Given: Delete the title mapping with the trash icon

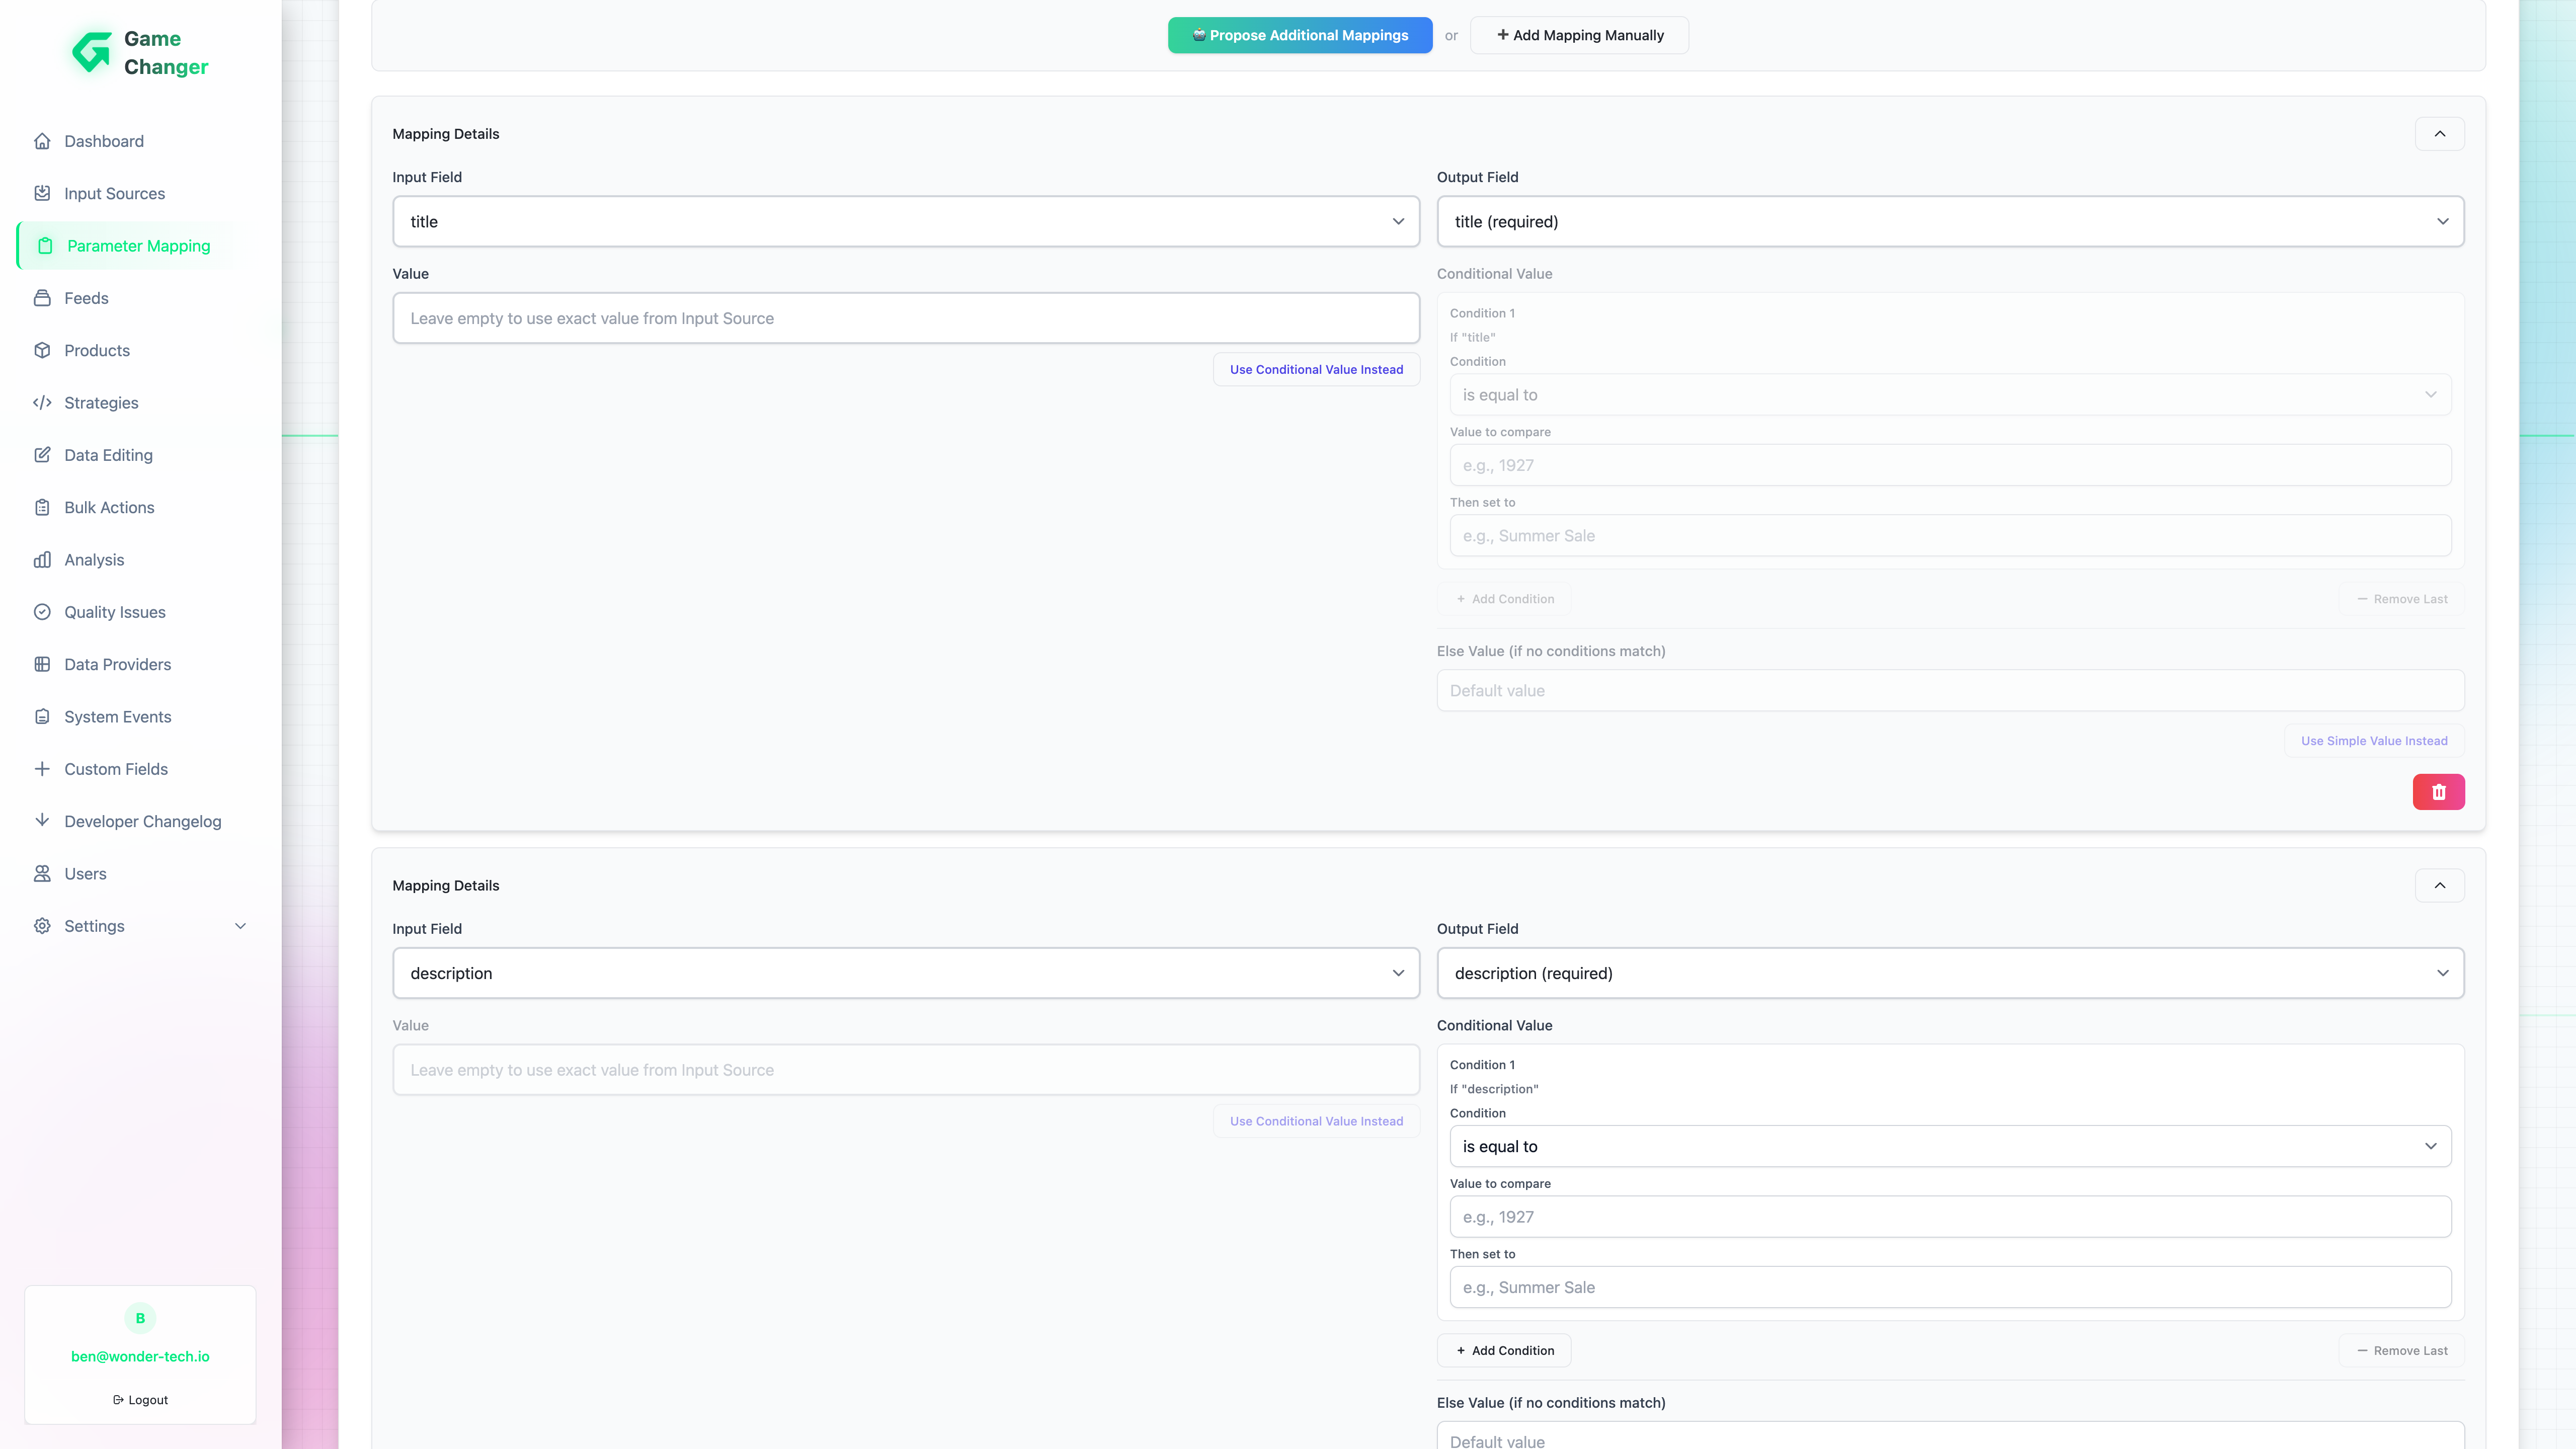Looking at the screenshot, I should click(2439, 791).
